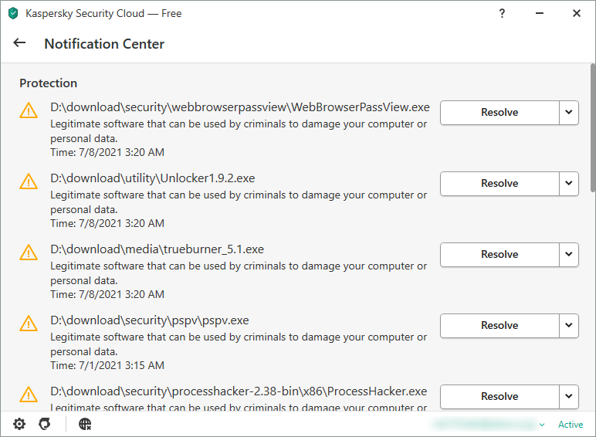Viewport: 596px width, 437px height.
Task: Click Time 7/1/2021 3:15 AM text
Action: click(107, 365)
